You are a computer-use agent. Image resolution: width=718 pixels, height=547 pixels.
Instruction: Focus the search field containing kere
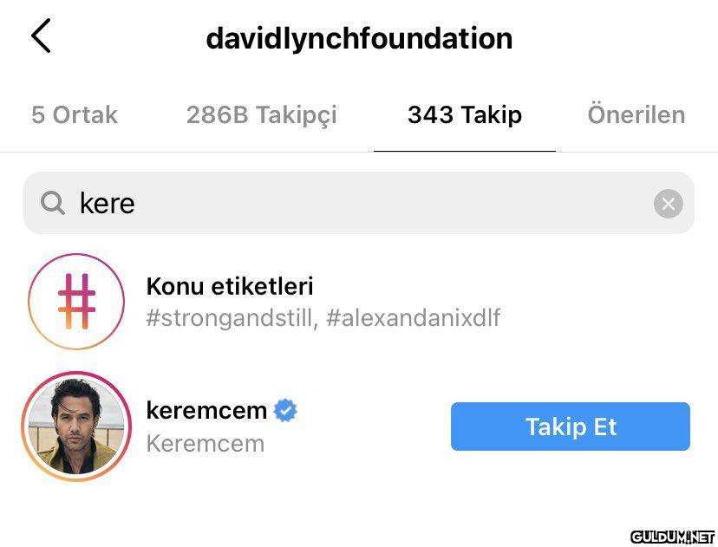click(x=359, y=203)
